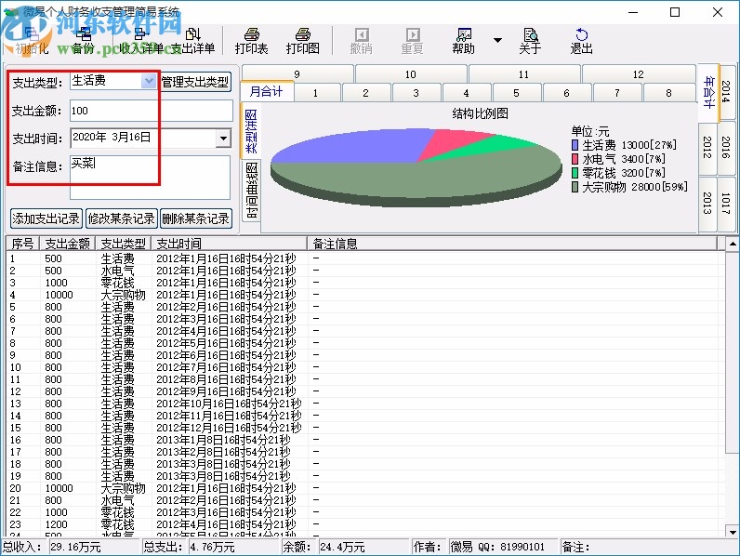The height and width of the screenshot is (556, 740).
Task: Click the 撤销 undo icon
Action: [362, 40]
